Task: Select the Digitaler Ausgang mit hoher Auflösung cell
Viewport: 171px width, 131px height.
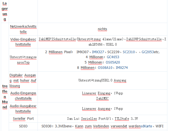Action: (x=23, y=81)
